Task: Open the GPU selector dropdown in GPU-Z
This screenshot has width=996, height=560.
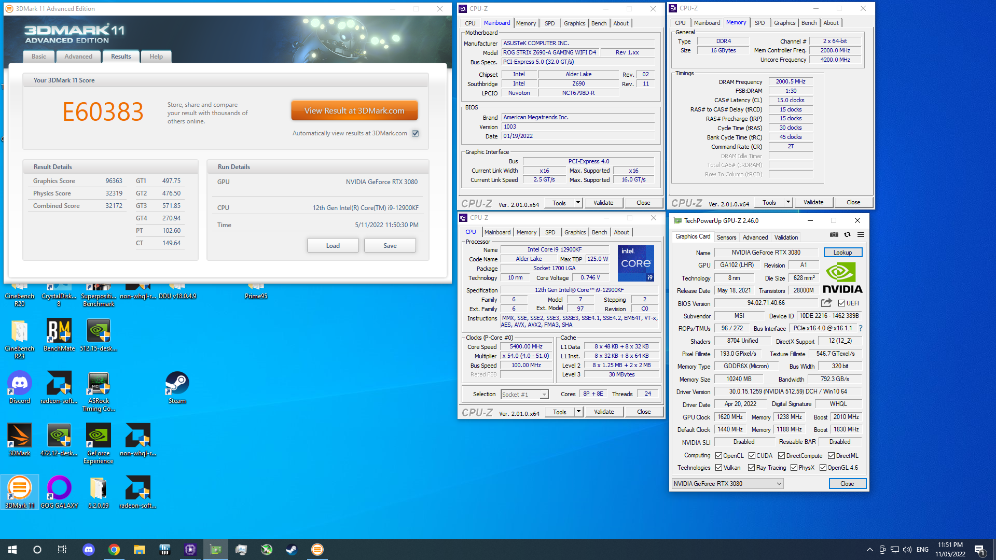Action: coord(727,484)
